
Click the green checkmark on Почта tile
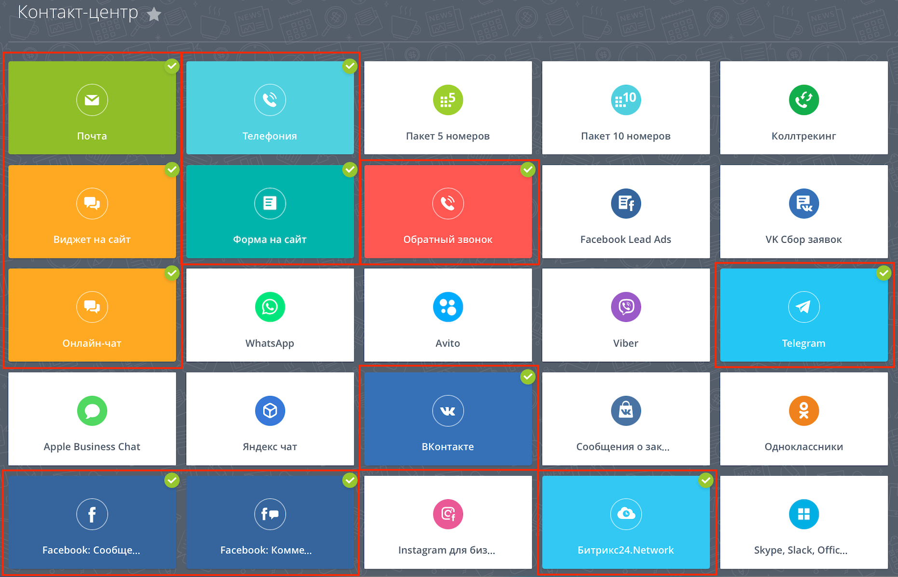pos(172,66)
